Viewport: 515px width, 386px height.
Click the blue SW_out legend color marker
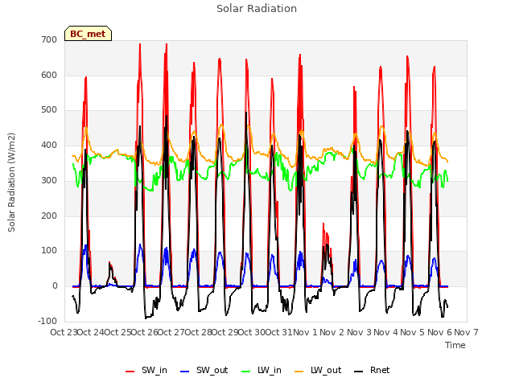(x=185, y=372)
